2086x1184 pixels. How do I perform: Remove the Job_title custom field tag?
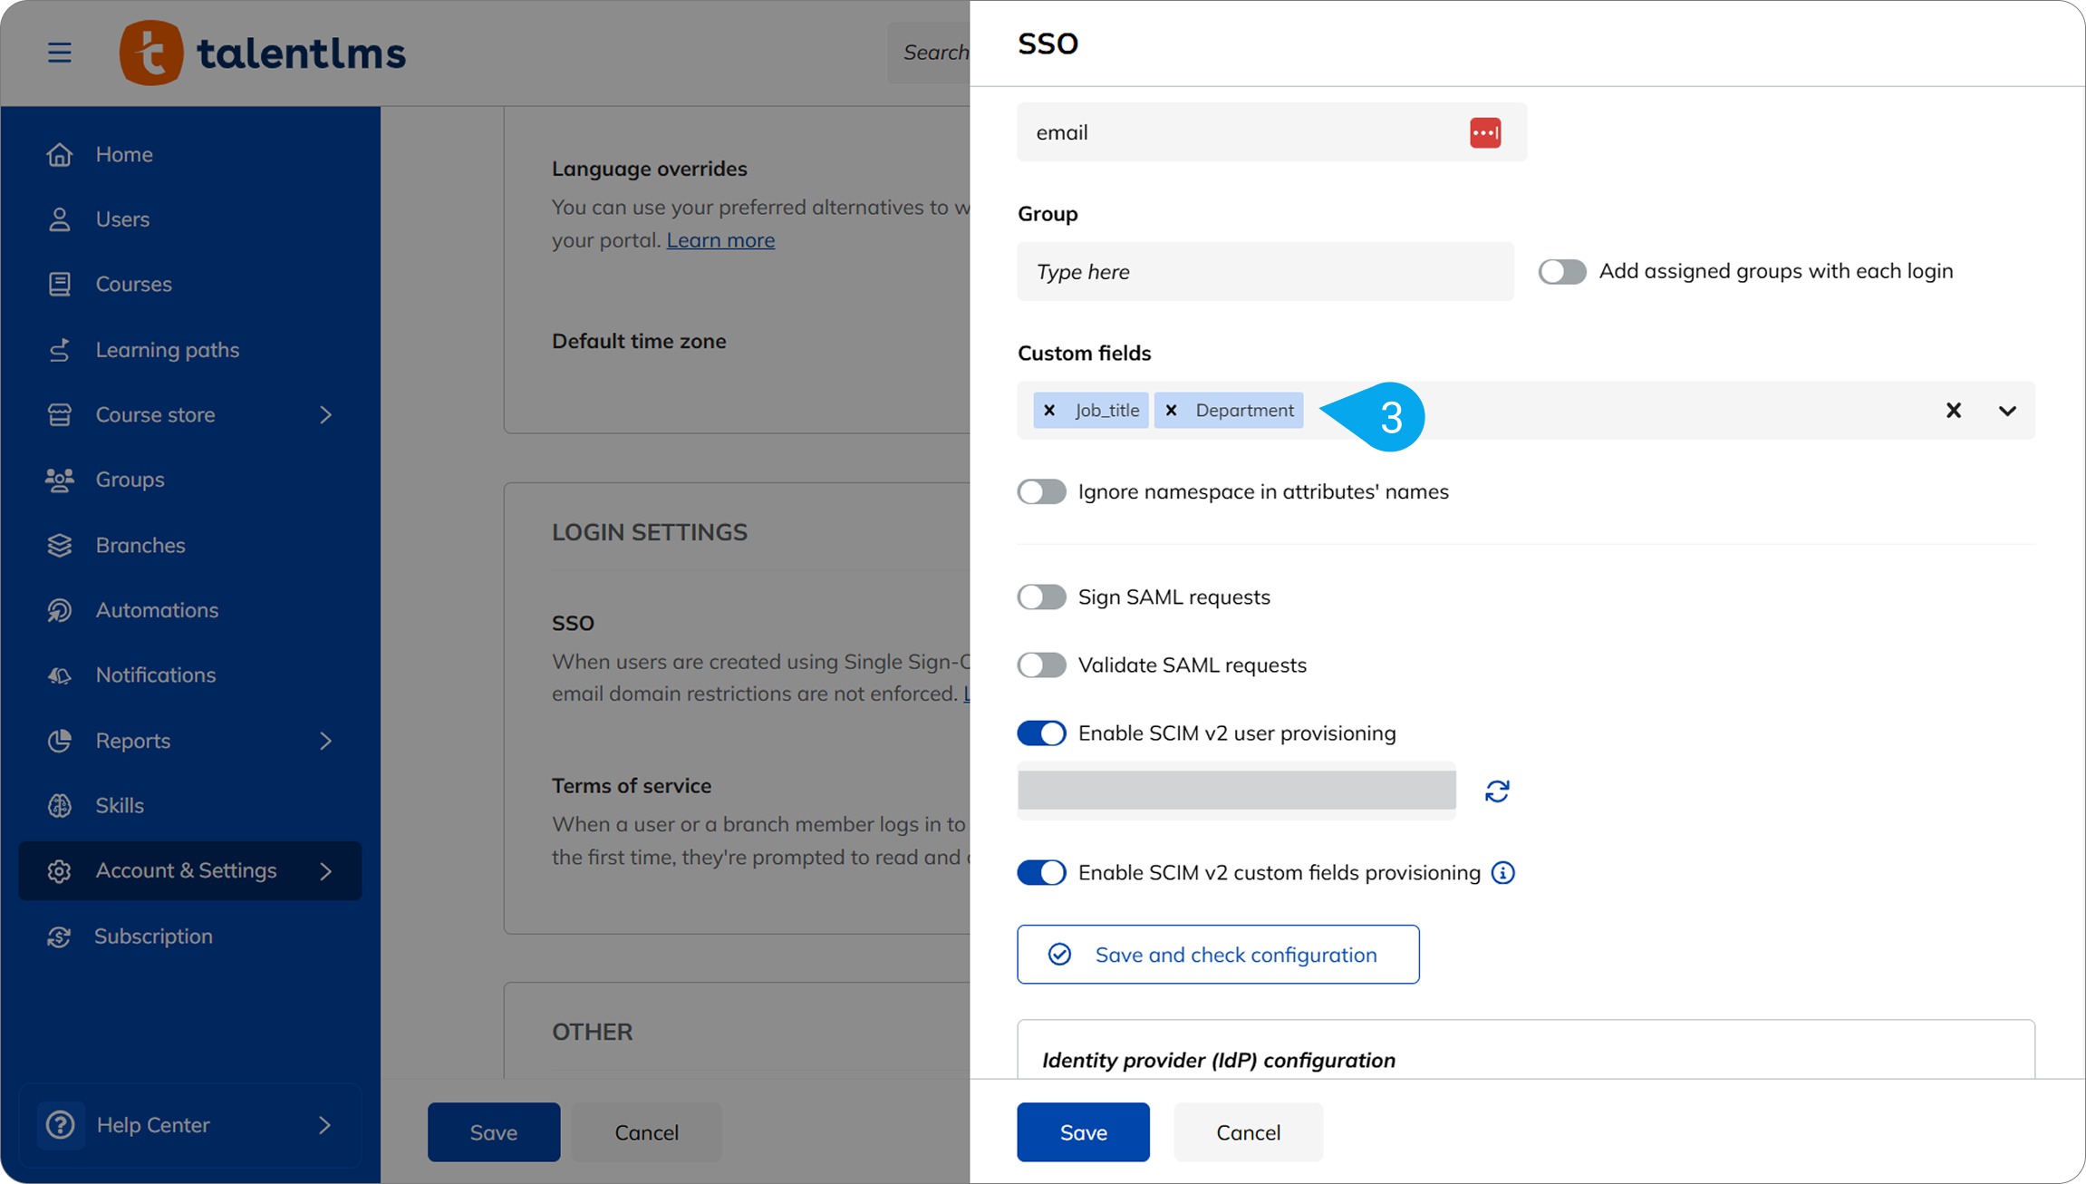pos(1049,411)
